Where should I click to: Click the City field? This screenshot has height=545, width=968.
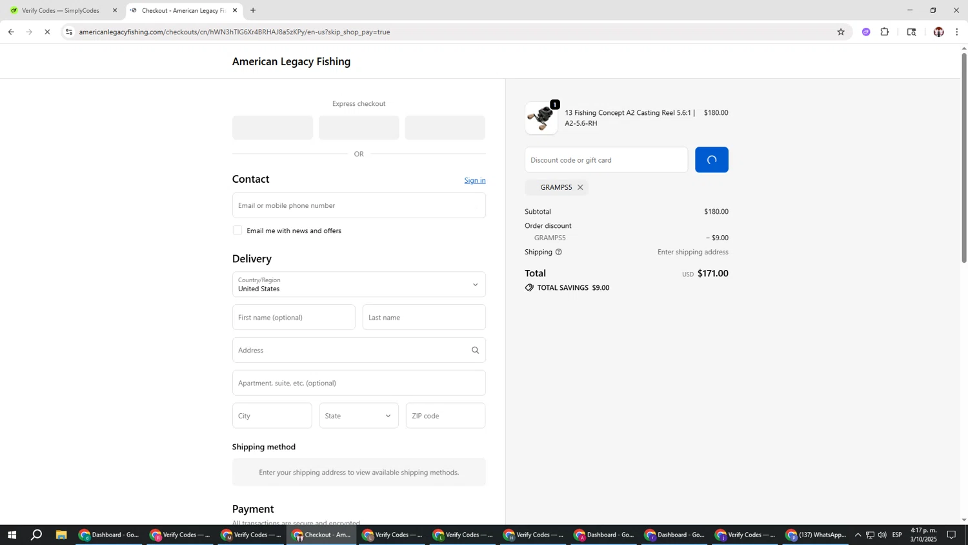[272, 416]
